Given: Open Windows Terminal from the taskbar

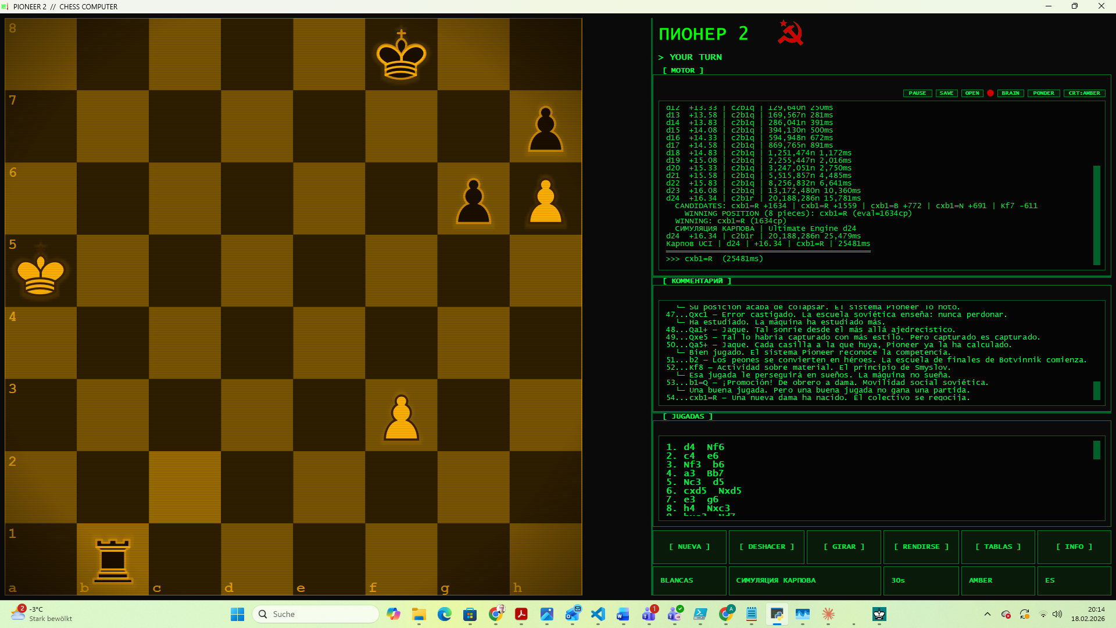Looking at the screenshot, I should point(700,614).
